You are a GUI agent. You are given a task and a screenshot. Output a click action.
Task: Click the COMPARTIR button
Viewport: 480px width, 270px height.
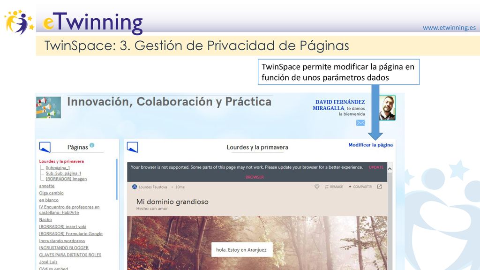coord(360,187)
